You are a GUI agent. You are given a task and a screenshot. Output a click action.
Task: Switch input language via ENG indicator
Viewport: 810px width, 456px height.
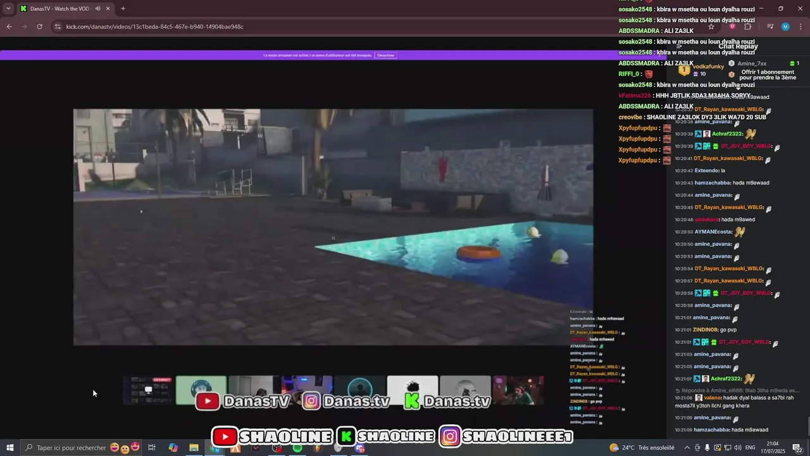pos(751,448)
